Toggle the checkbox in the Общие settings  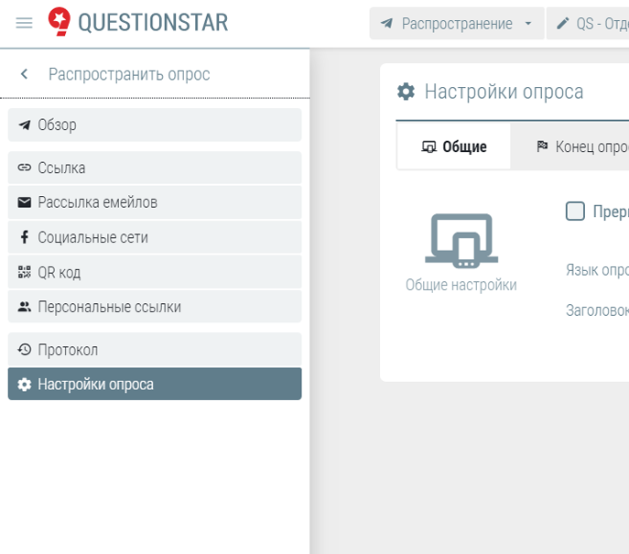pos(575,212)
